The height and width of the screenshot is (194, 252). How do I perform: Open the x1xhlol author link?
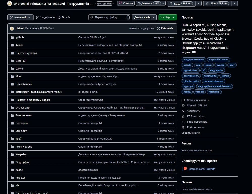pyautogui.click(x=19, y=28)
